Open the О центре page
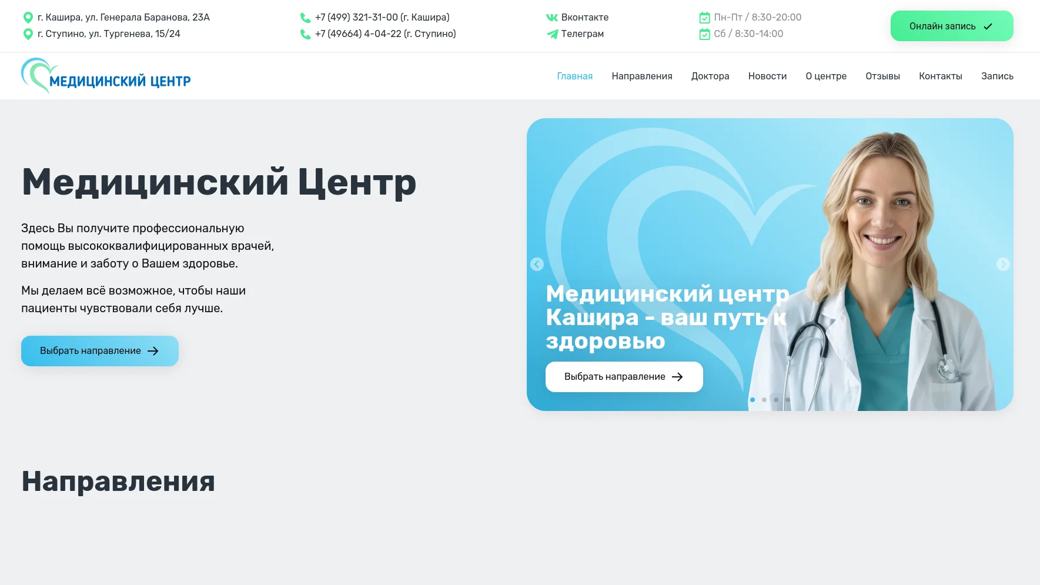 point(826,76)
